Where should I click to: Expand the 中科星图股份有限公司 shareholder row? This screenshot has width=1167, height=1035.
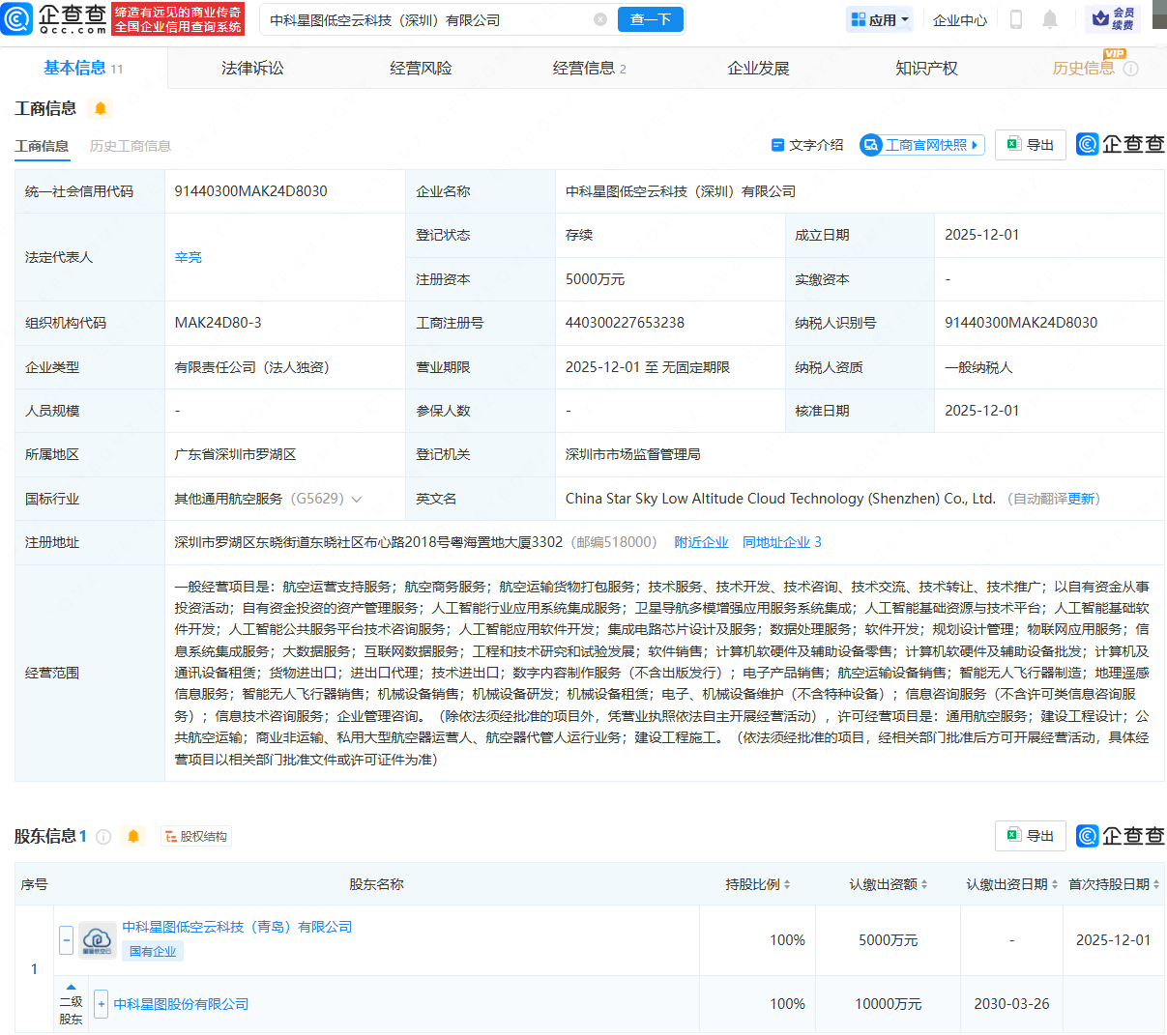tap(101, 1004)
